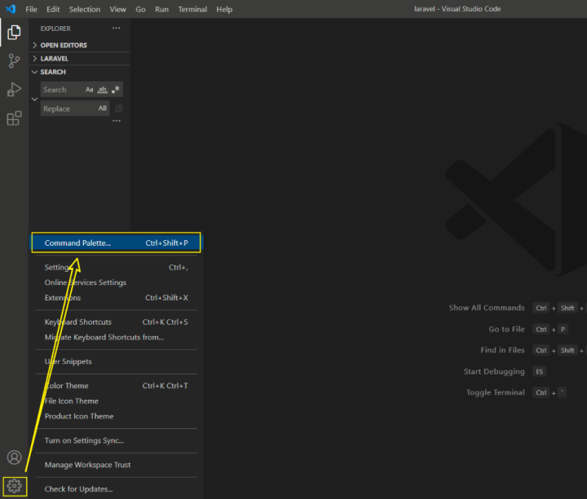Open the File menu
The height and width of the screenshot is (499, 587).
32,9
